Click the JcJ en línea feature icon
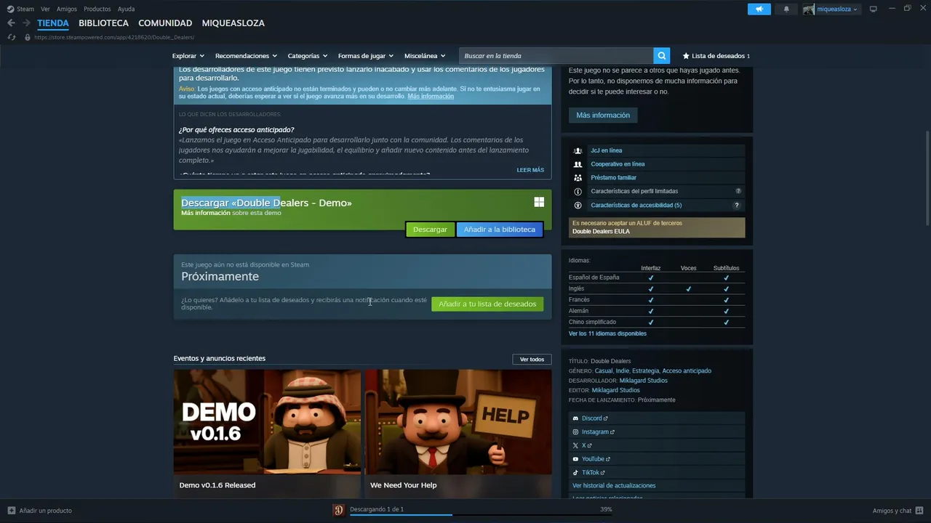This screenshot has width=931, height=523. (x=578, y=150)
